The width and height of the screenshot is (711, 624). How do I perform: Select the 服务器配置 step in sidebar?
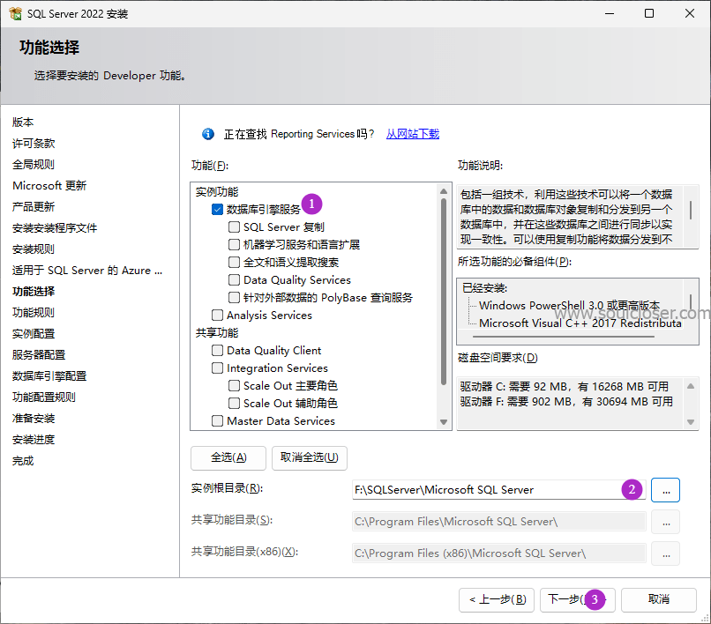(x=39, y=355)
